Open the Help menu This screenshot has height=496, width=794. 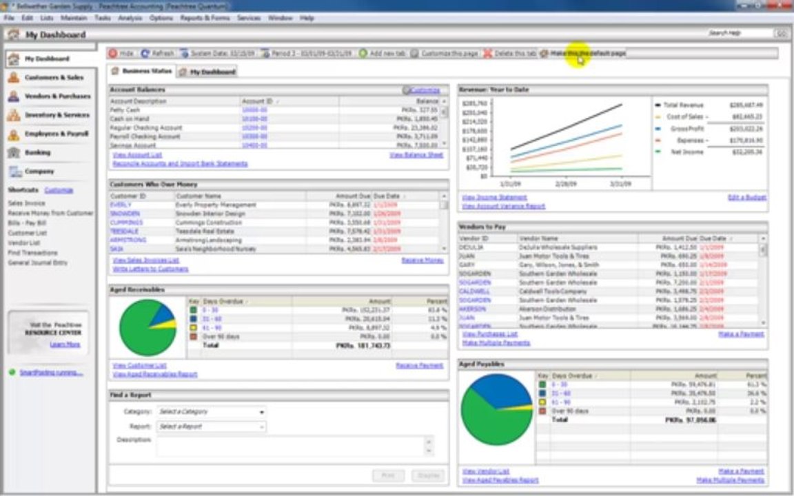coord(307,18)
